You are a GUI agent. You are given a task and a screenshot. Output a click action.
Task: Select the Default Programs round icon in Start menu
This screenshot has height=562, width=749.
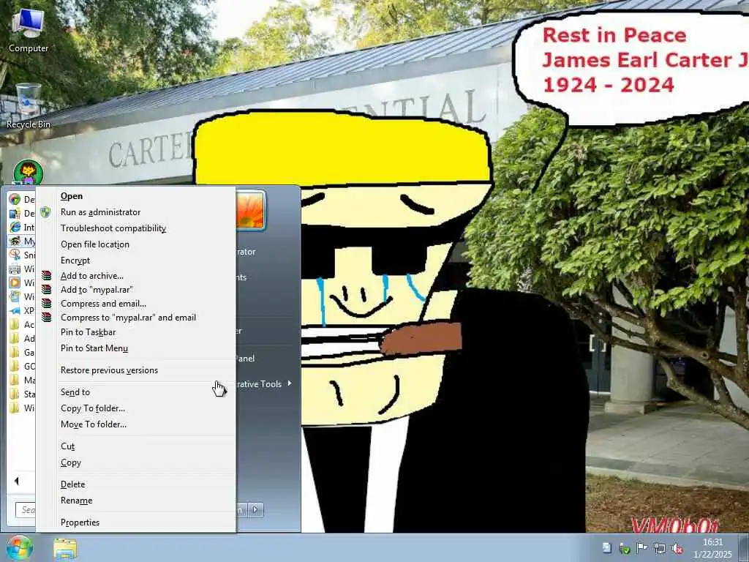[15, 199]
